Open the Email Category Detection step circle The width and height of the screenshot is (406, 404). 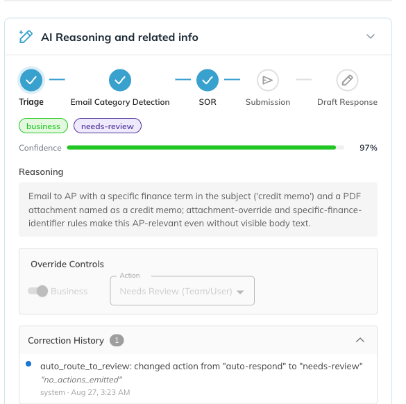(120, 80)
